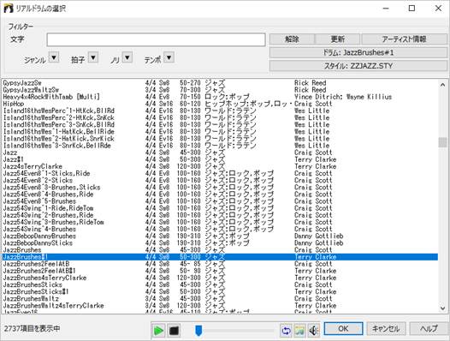Select Jazz54Even8^5-Brushes row
The width and height of the screenshot is (450, 341).
pos(220,201)
